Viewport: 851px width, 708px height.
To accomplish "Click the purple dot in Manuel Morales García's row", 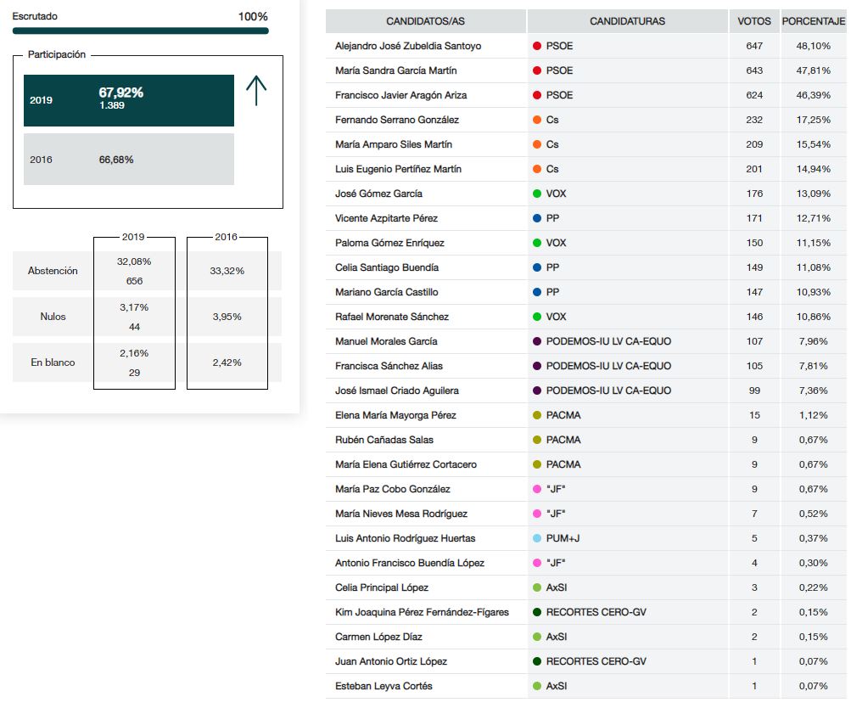I will pos(537,341).
